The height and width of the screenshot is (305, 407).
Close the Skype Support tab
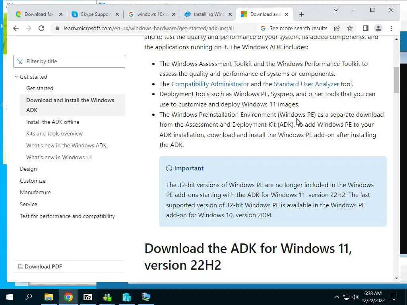point(117,14)
